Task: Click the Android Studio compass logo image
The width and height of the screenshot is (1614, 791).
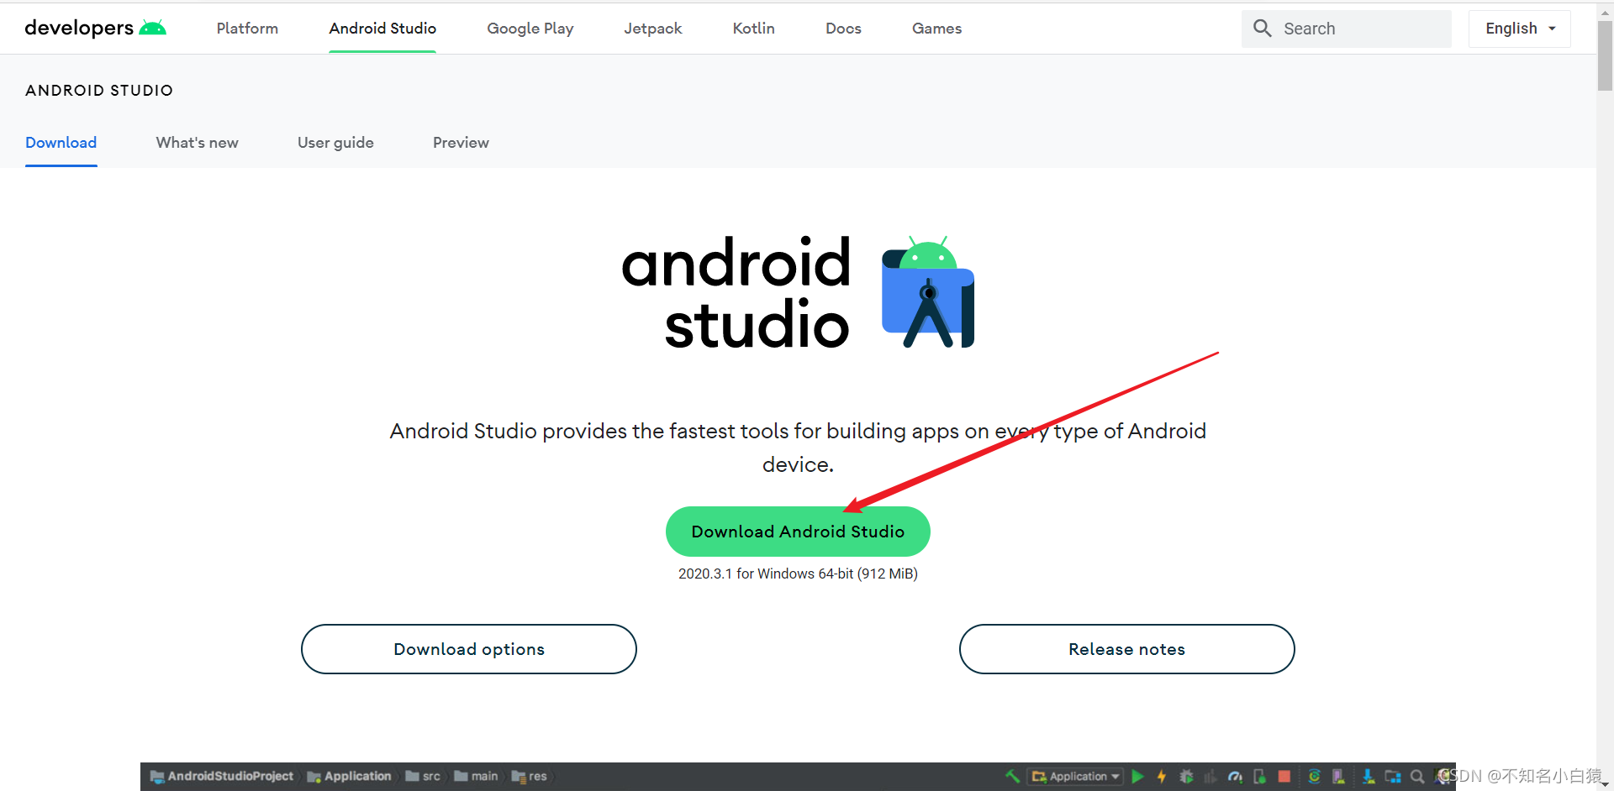Action: click(x=928, y=292)
